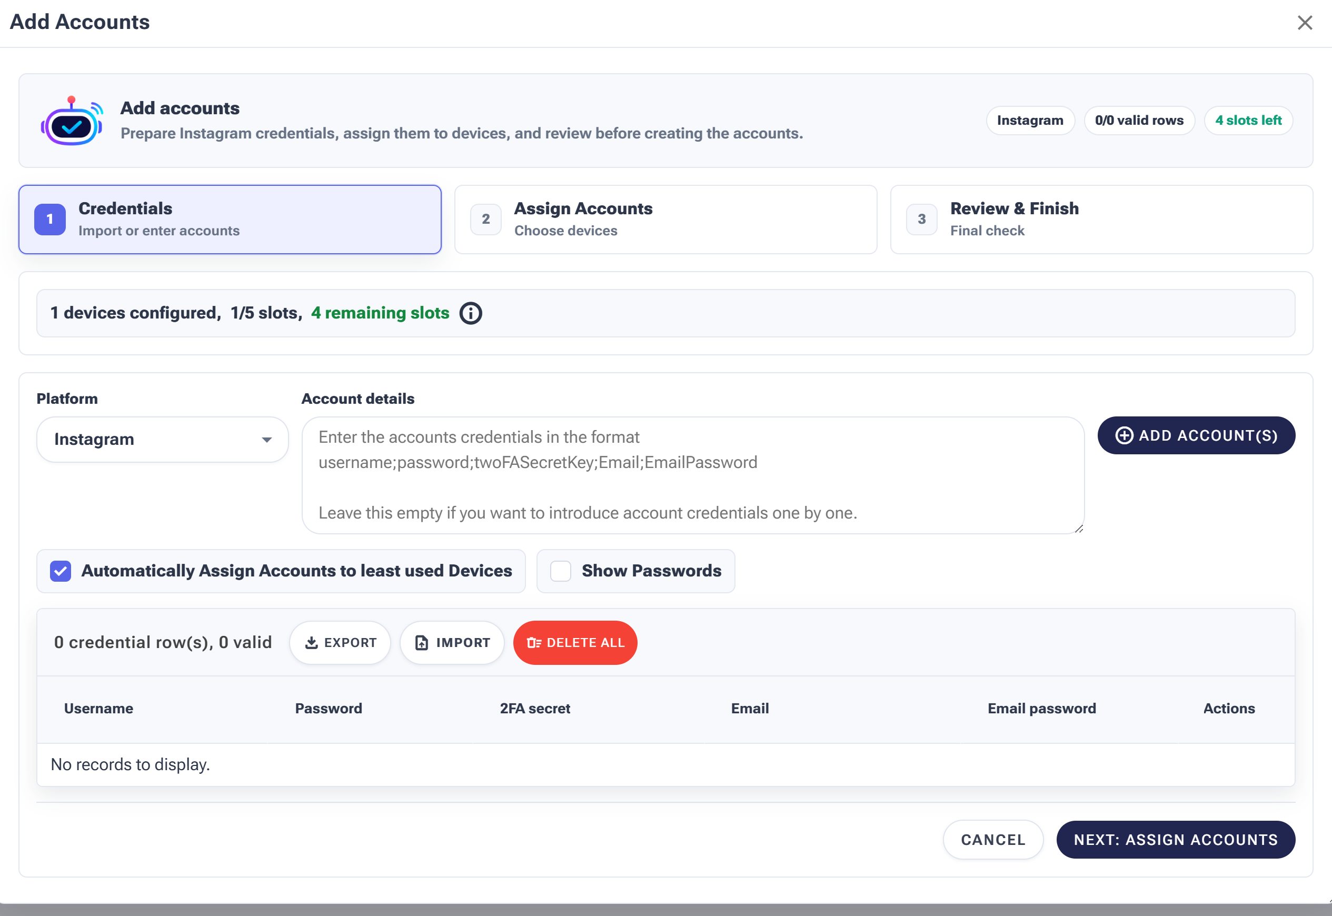Image resolution: width=1332 pixels, height=916 pixels.
Task: Click the info icon beside remaining slots
Action: (471, 313)
